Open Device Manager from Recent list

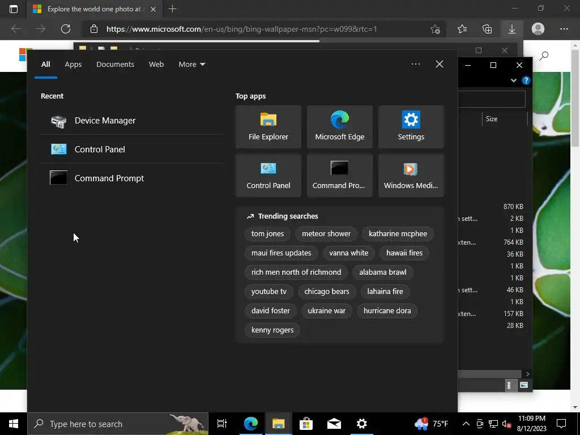(x=131, y=121)
